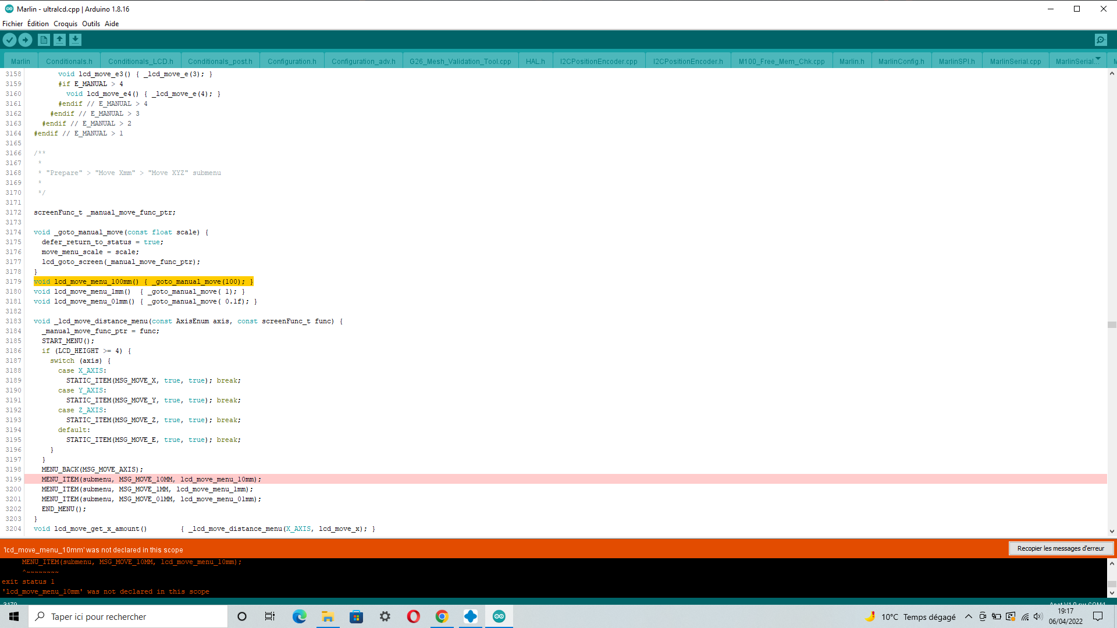The image size is (1117, 628).
Task: Click the Windows search input field
Action: click(x=128, y=616)
